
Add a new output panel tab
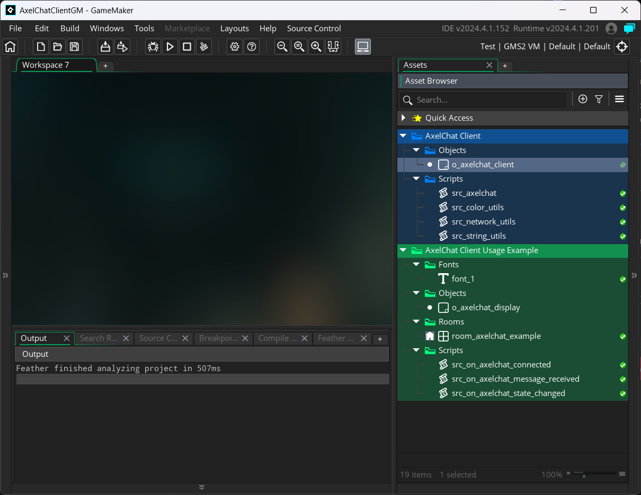tap(380, 339)
